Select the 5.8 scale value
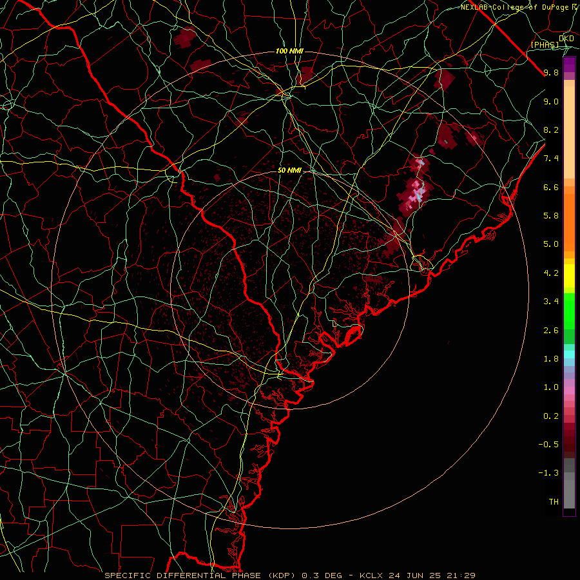580x580 pixels. (x=551, y=216)
